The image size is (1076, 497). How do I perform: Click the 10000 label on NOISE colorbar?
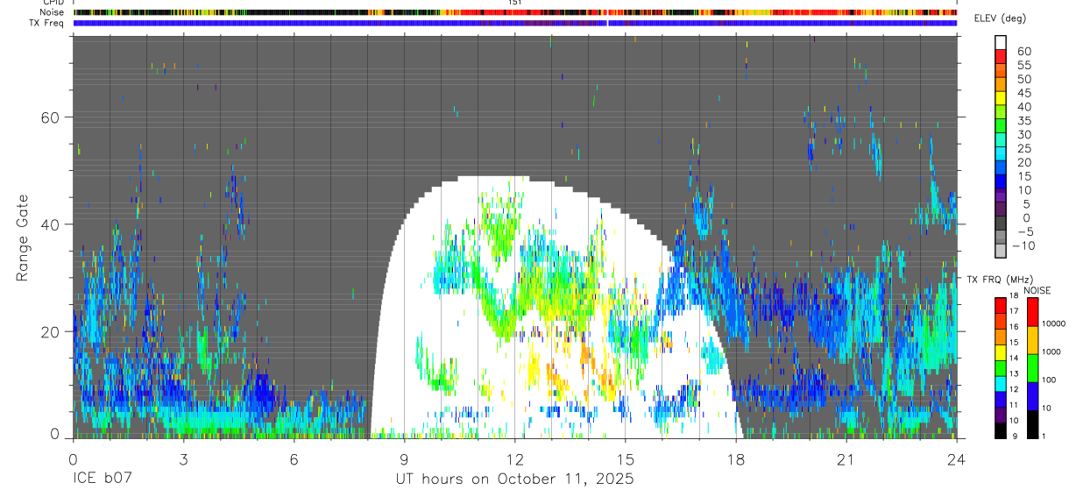(x=1053, y=323)
